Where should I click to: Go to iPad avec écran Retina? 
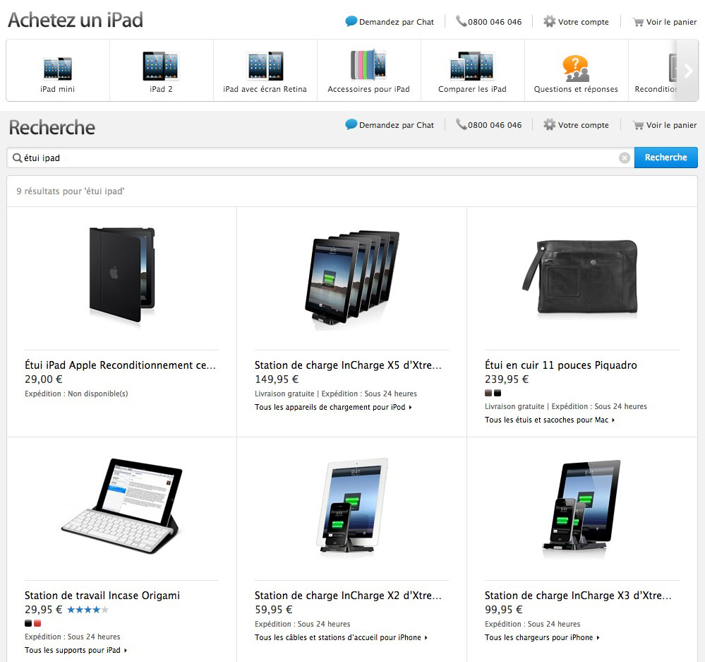[265, 70]
